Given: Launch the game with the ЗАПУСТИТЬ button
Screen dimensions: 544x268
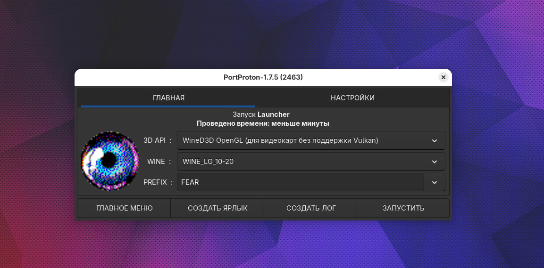Looking at the screenshot, I should click(x=403, y=208).
